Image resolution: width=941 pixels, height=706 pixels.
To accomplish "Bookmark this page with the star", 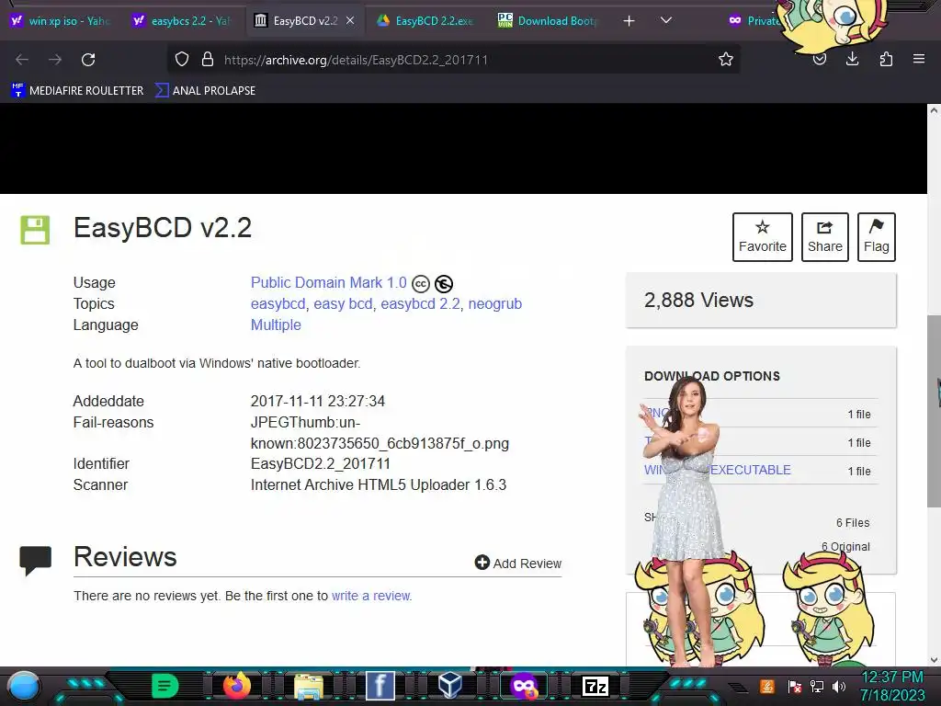I will click(x=726, y=60).
